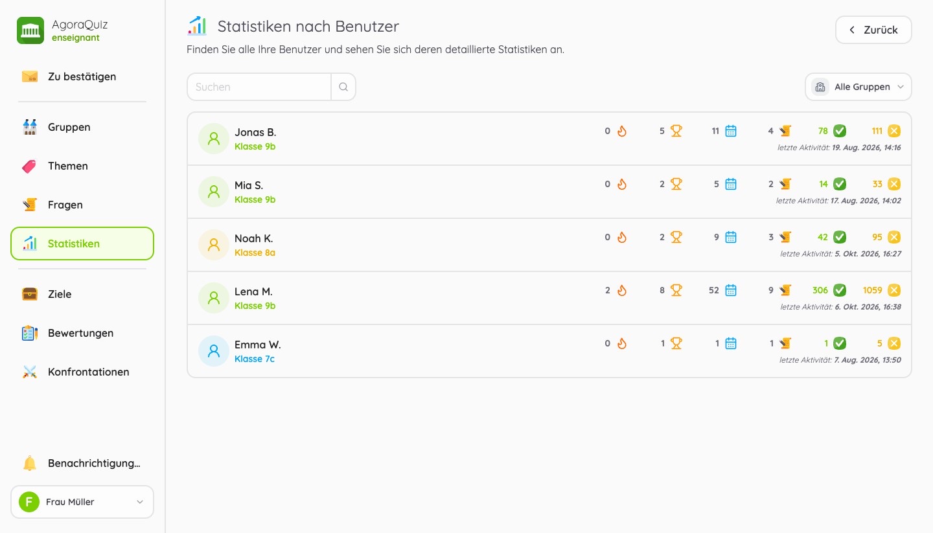Click Emma W.'s blue avatar icon
933x533 pixels.
point(214,351)
